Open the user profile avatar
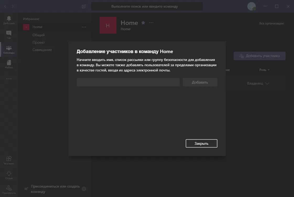294x197 pixels. [252, 6]
